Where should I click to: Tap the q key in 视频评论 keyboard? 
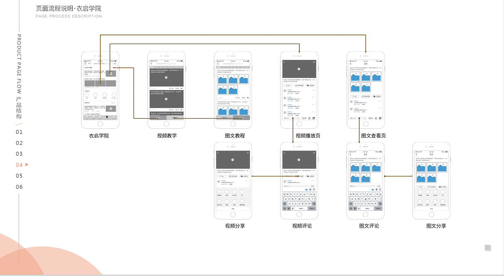tap(284, 194)
